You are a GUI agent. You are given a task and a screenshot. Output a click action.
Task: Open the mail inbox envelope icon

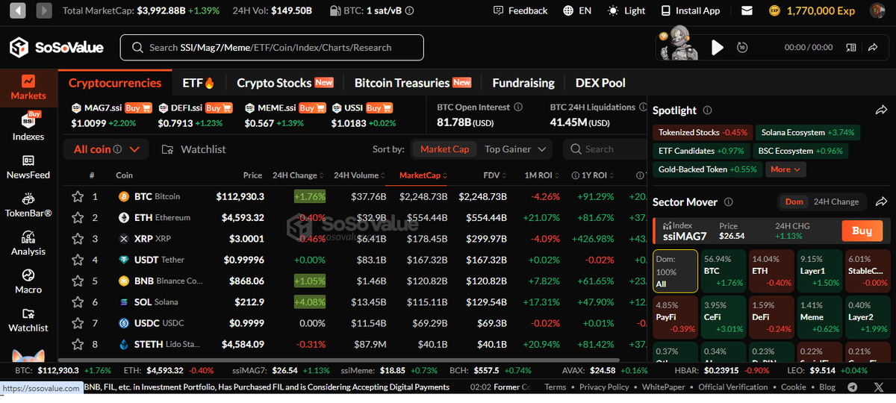pyautogui.click(x=747, y=10)
